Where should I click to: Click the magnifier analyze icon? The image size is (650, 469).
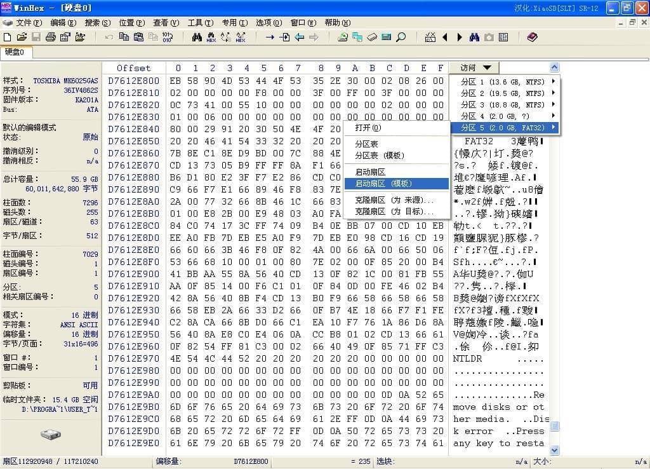(401, 37)
